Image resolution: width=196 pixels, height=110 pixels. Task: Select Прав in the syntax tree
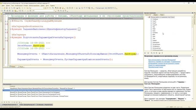click(x=154, y=29)
